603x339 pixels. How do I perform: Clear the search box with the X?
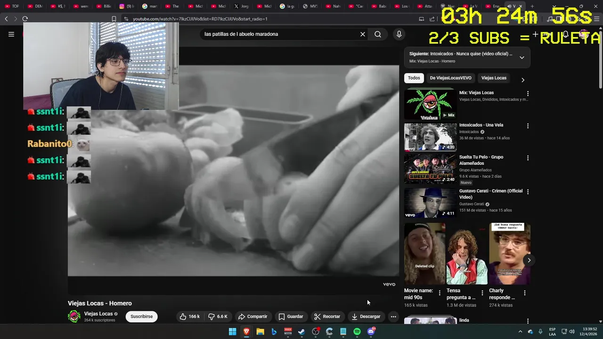point(363,34)
